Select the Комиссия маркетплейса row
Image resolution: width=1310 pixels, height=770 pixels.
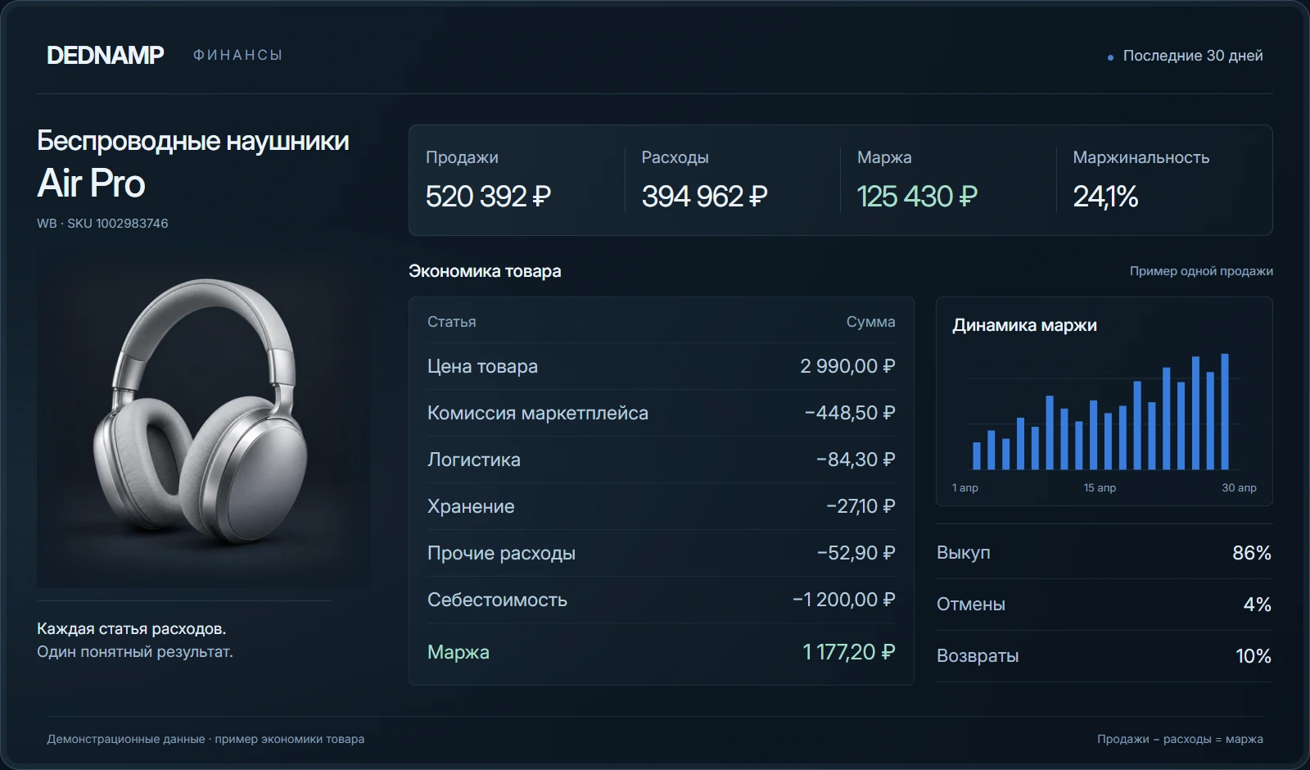pos(661,413)
